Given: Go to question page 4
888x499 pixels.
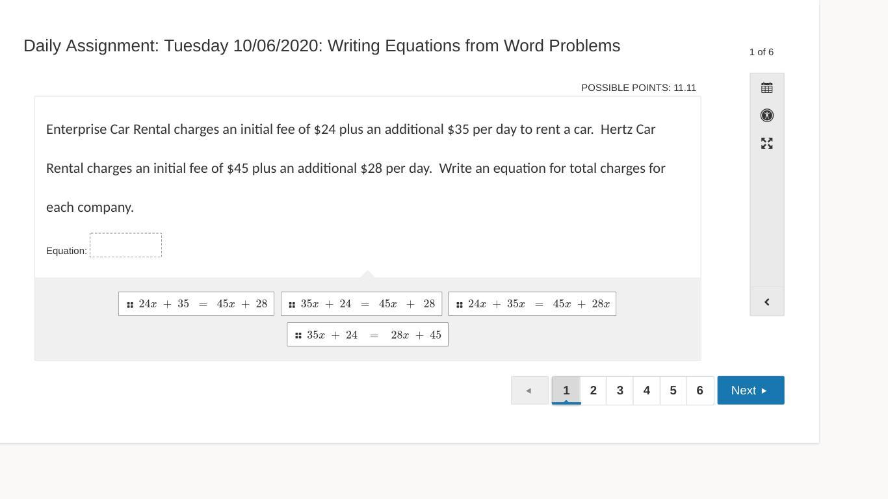Looking at the screenshot, I should 646,390.
